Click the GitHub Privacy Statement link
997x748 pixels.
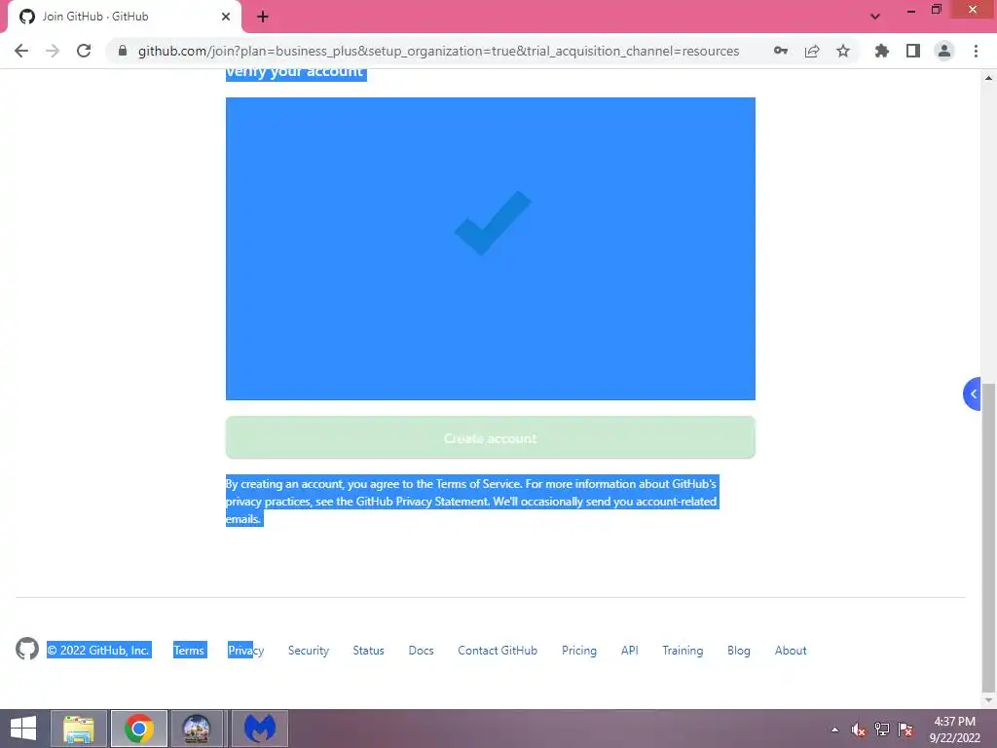click(x=423, y=502)
